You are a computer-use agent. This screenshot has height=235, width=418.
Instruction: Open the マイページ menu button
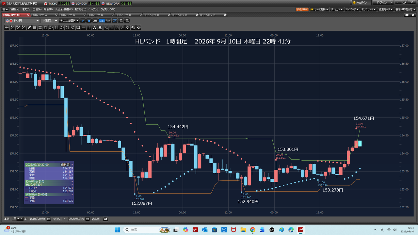(352, 9)
